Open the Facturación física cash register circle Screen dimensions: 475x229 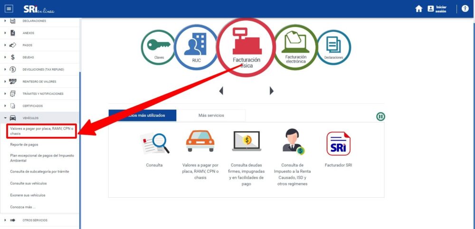246,48
